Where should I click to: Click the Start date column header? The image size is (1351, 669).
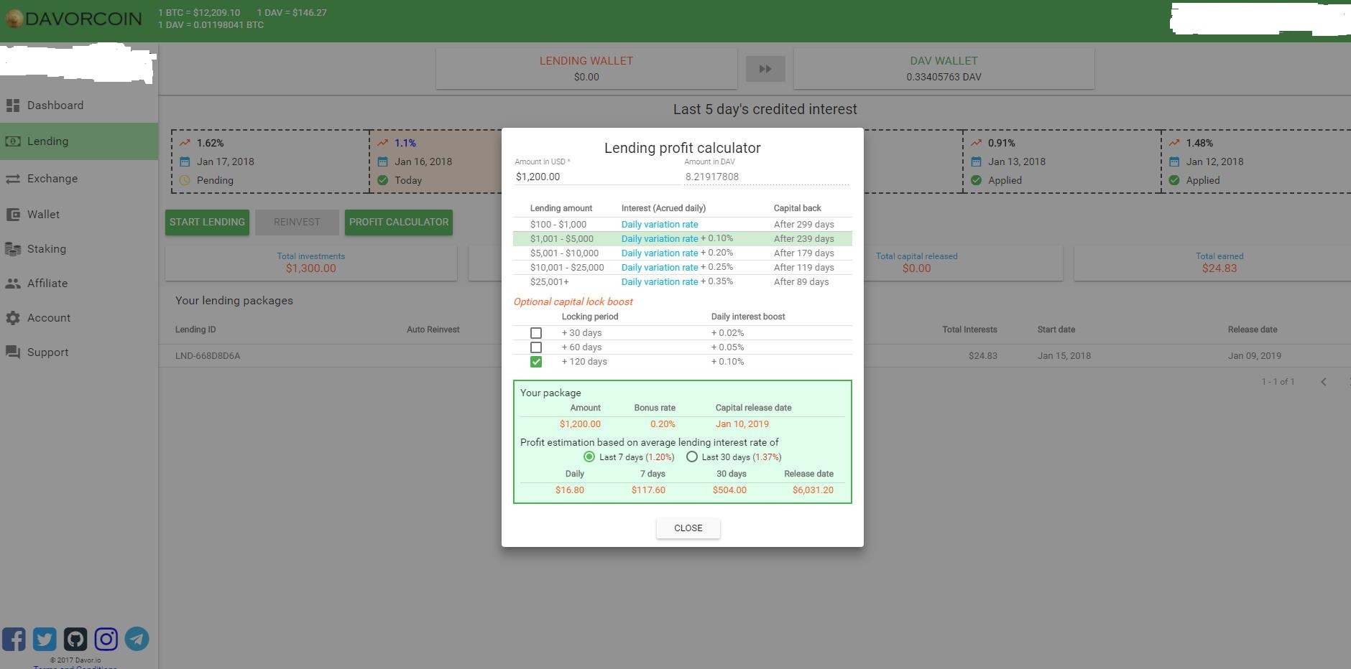[x=1056, y=329]
